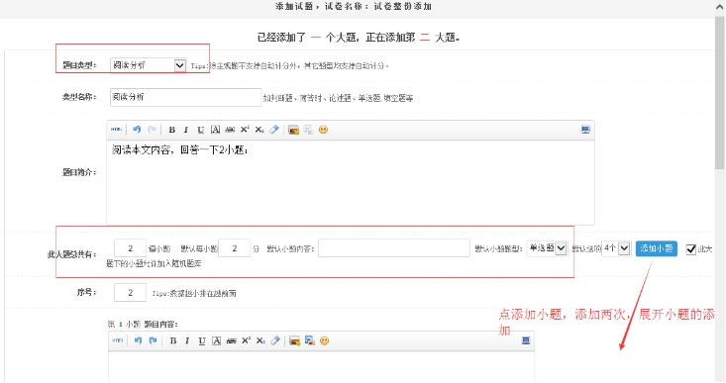This screenshot has width=726, height=383.
Task: Click the scrollbar up arrow
Action: [720, 7]
